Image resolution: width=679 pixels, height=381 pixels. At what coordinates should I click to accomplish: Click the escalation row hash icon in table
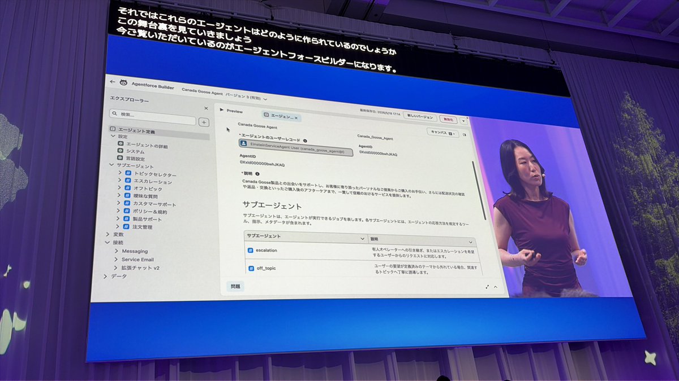point(250,250)
